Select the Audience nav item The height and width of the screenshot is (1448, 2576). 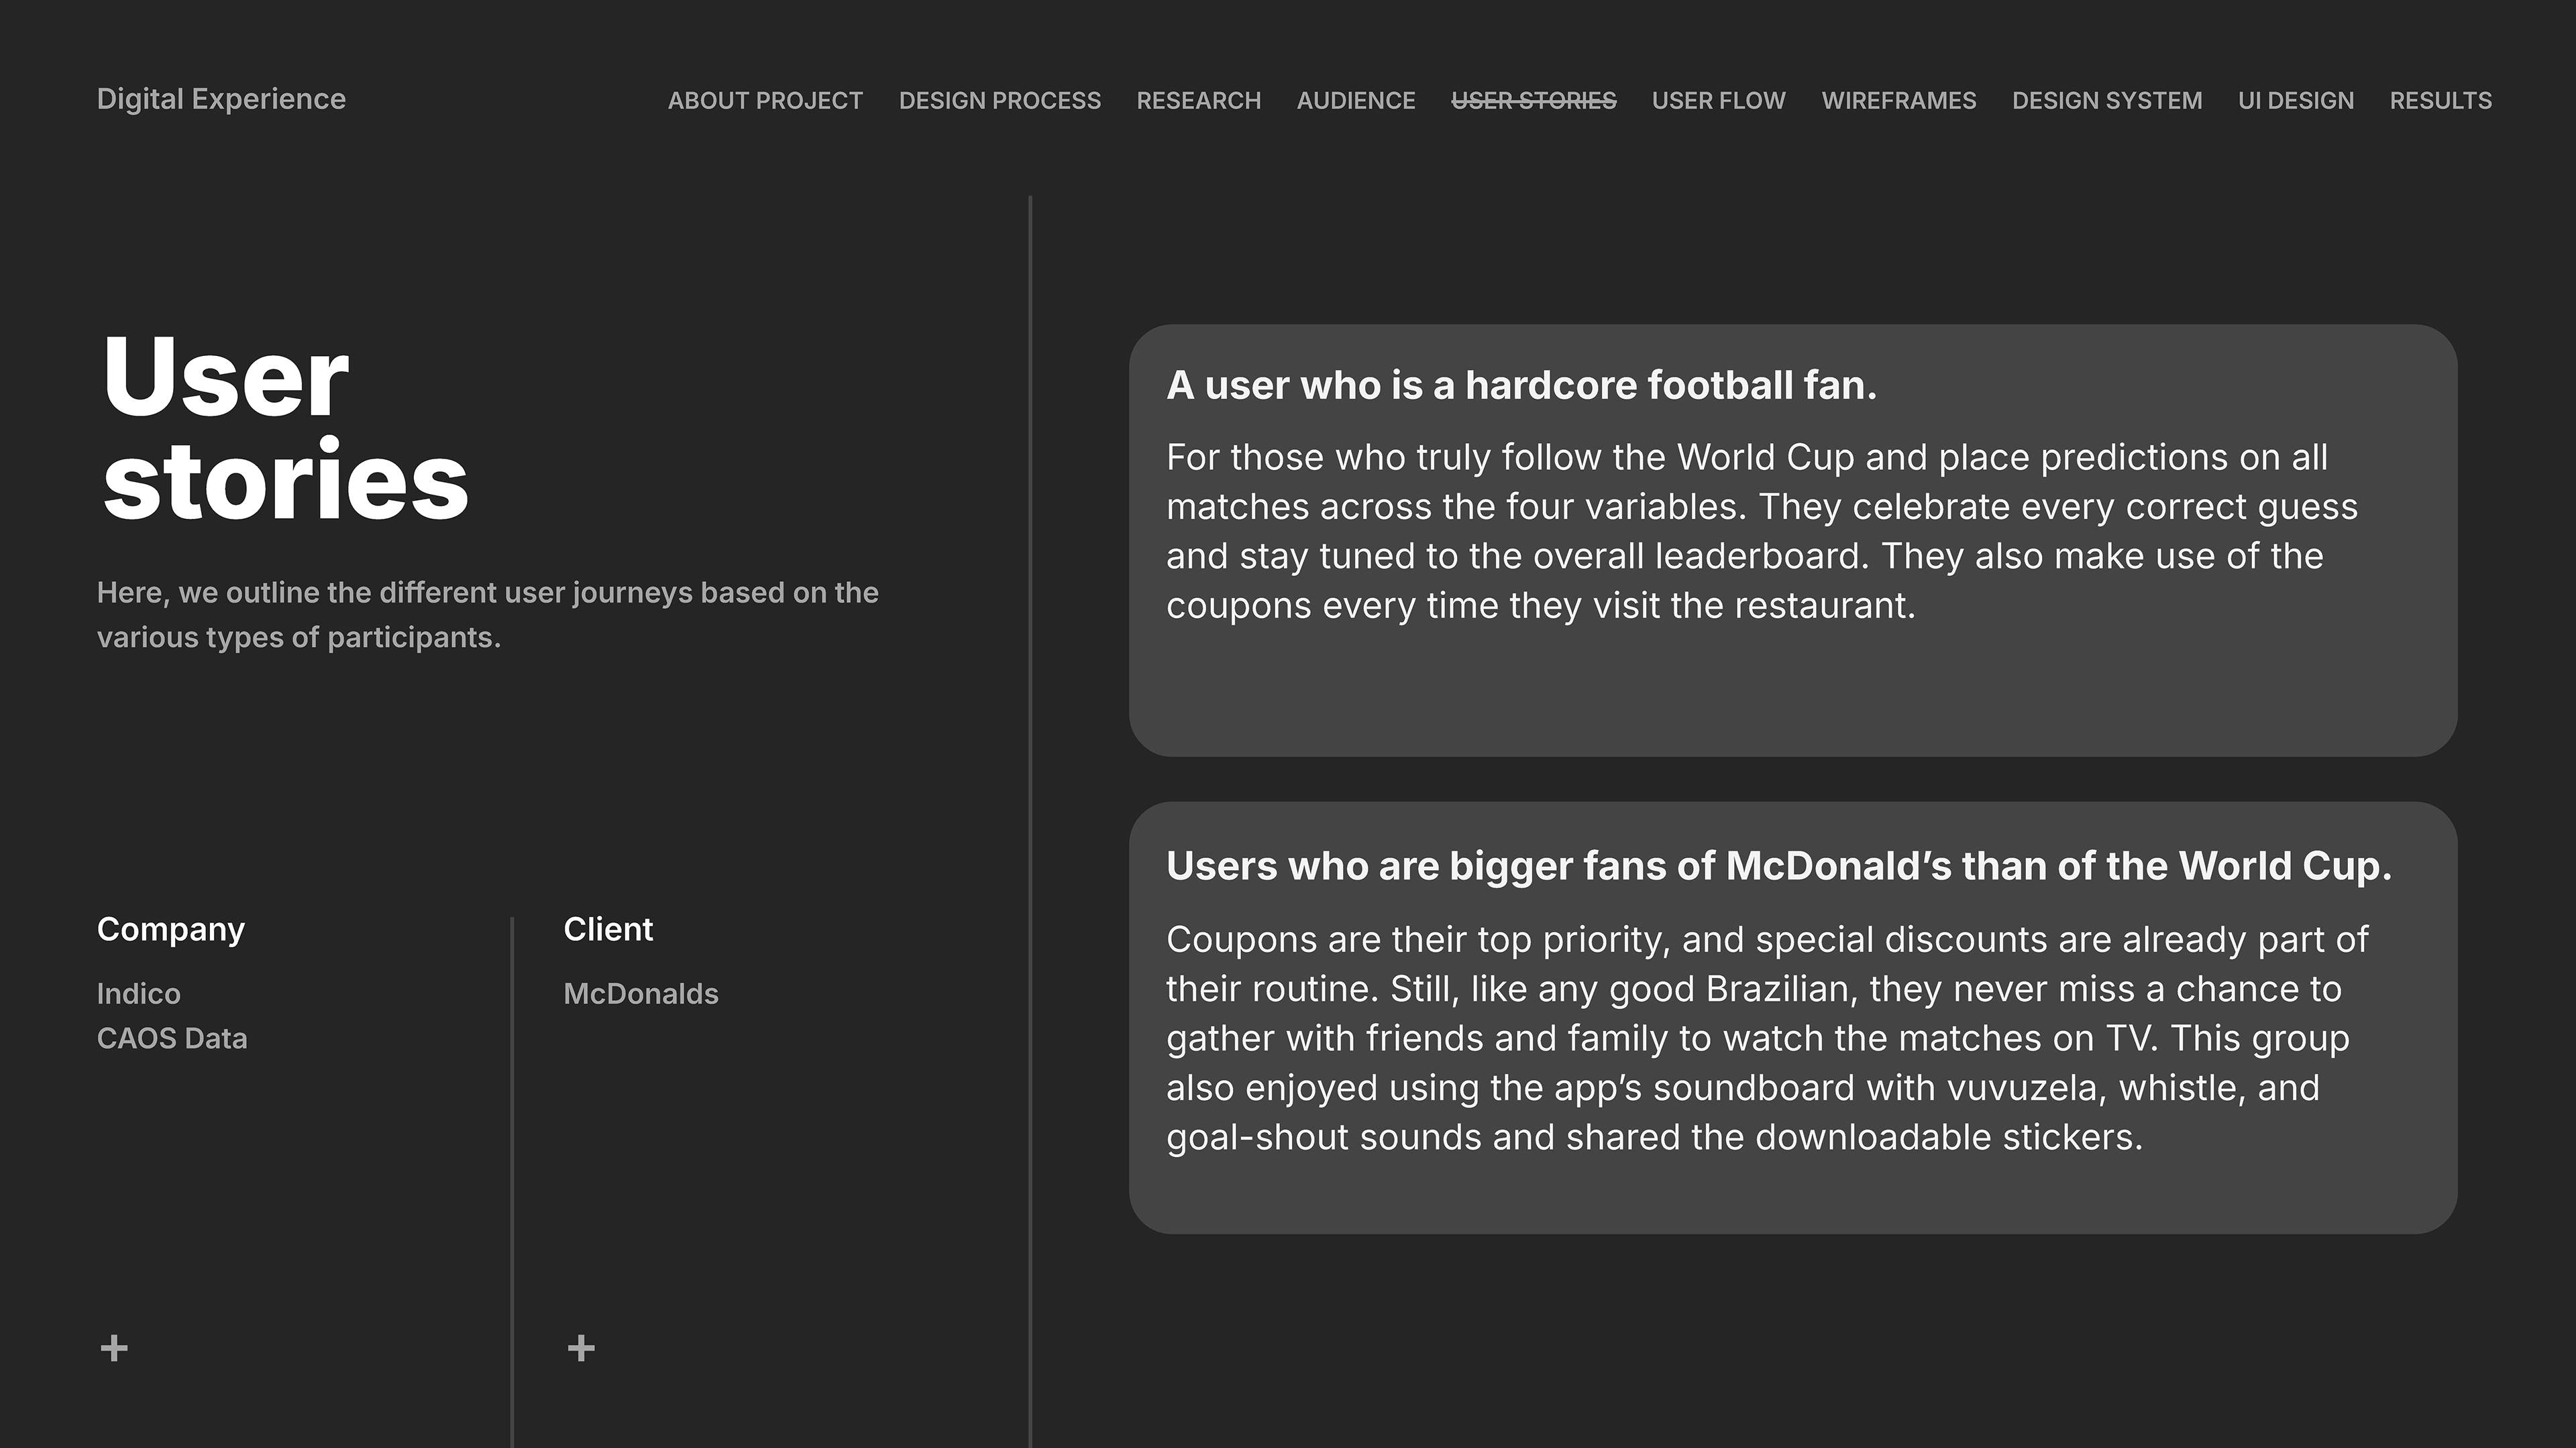tap(1356, 101)
